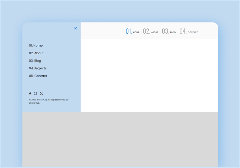Image resolution: width=240 pixels, height=168 pixels.
Task: Close the sidebar menu with the X icon
Action: click(x=76, y=28)
